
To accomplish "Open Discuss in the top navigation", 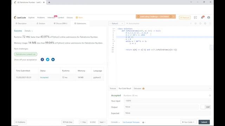I will click(70, 17).
